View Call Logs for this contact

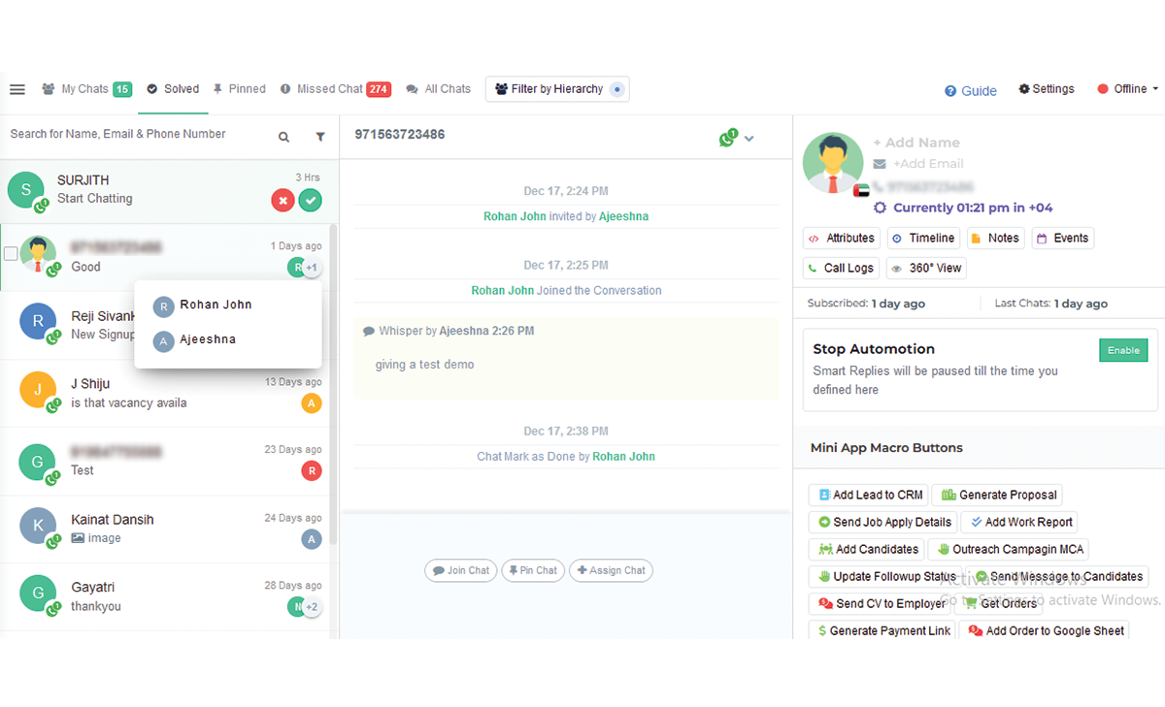coord(841,268)
